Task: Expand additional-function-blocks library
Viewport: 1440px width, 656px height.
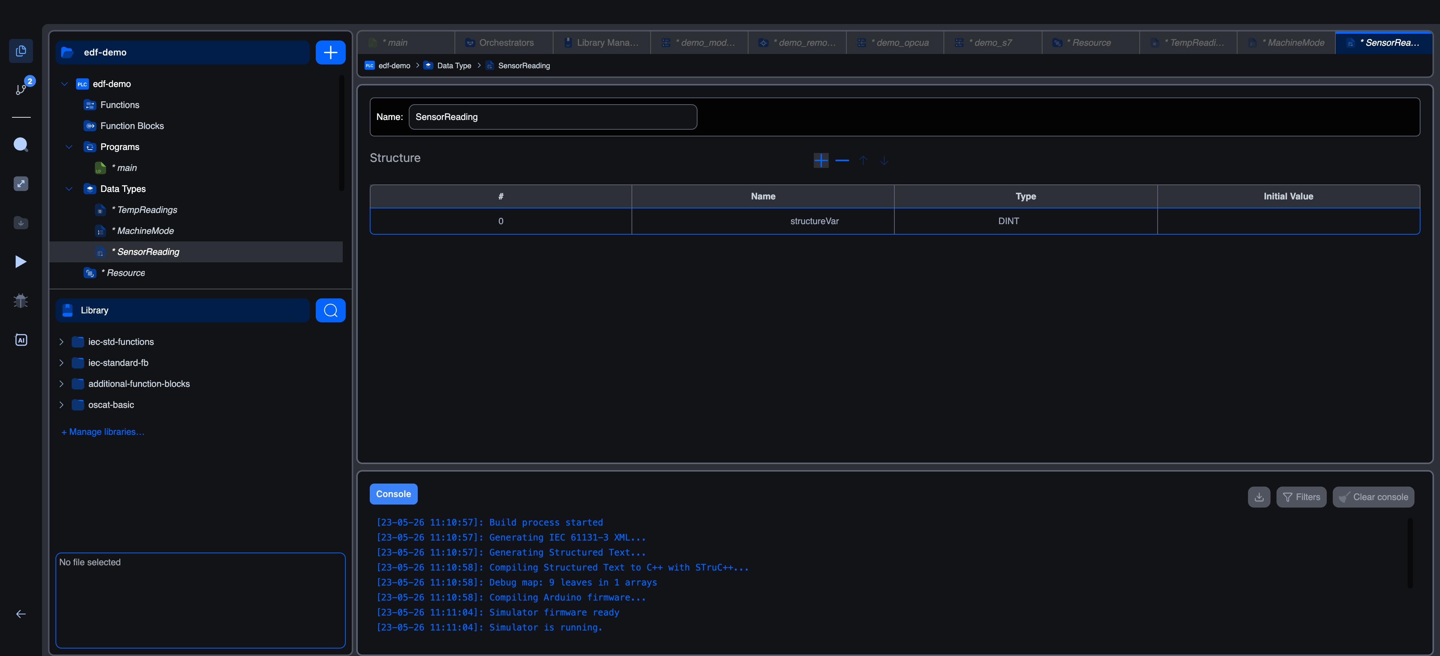Action: coord(61,384)
